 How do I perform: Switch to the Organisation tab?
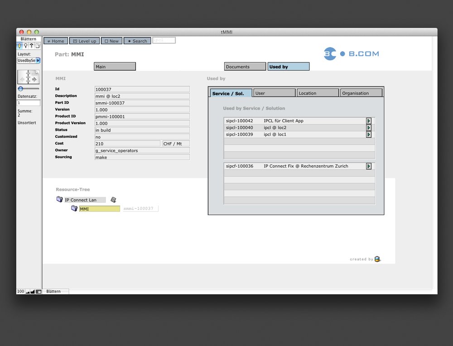coord(361,93)
